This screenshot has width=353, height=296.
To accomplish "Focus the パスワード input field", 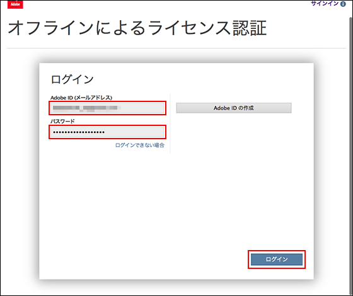I will pyautogui.click(x=107, y=132).
